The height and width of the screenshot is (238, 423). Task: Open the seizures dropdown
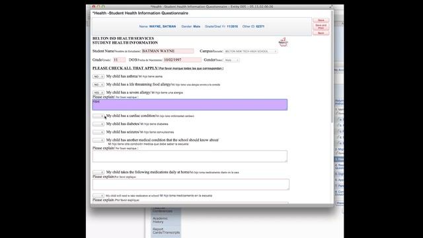pos(98,132)
